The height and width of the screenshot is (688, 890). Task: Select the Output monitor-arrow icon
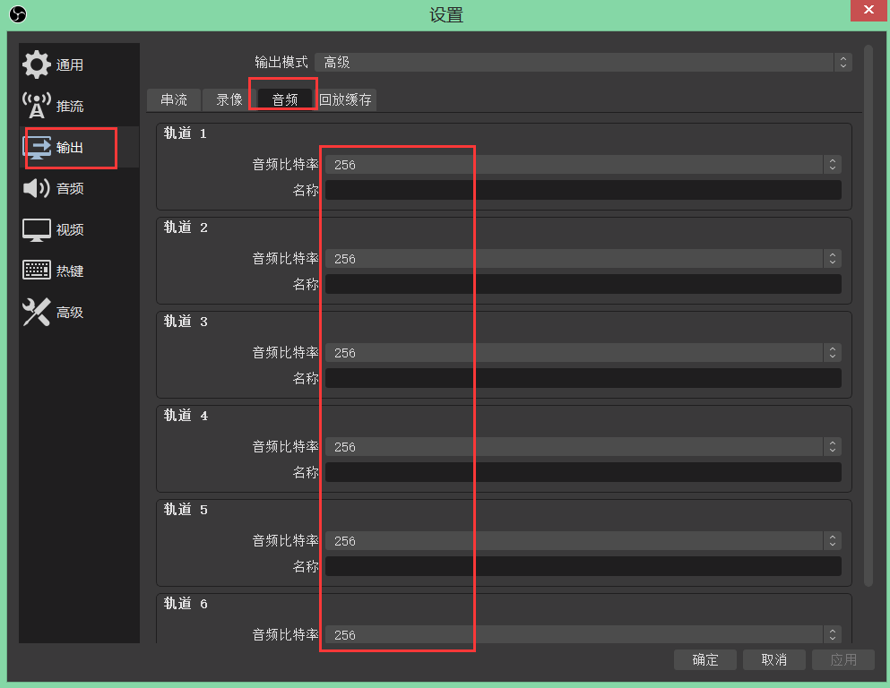[x=37, y=147]
